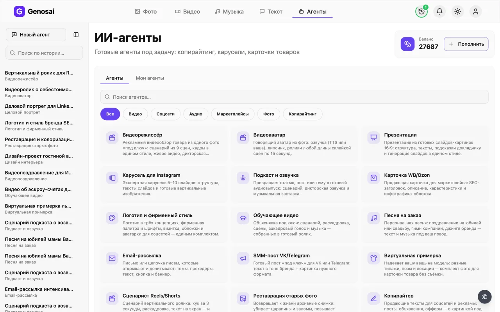Click the SMM-пост VK/Telegram megaphone icon
Viewport: 500px width, 312px height.
(x=243, y=258)
